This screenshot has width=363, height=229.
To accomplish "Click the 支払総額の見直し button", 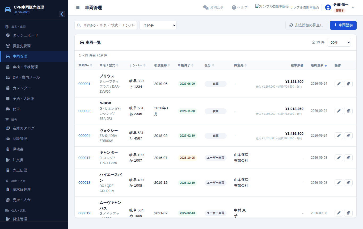I will coord(306,25).
